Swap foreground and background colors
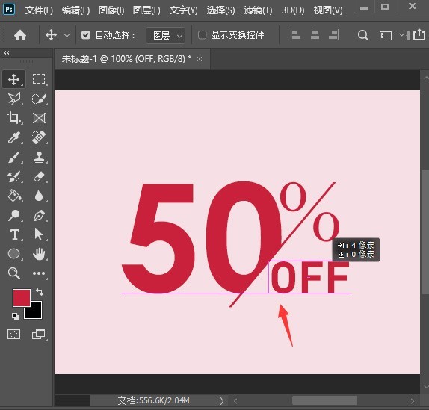This screenshot has height=410, width=429. pyautogui.click(x=40, y=292)
